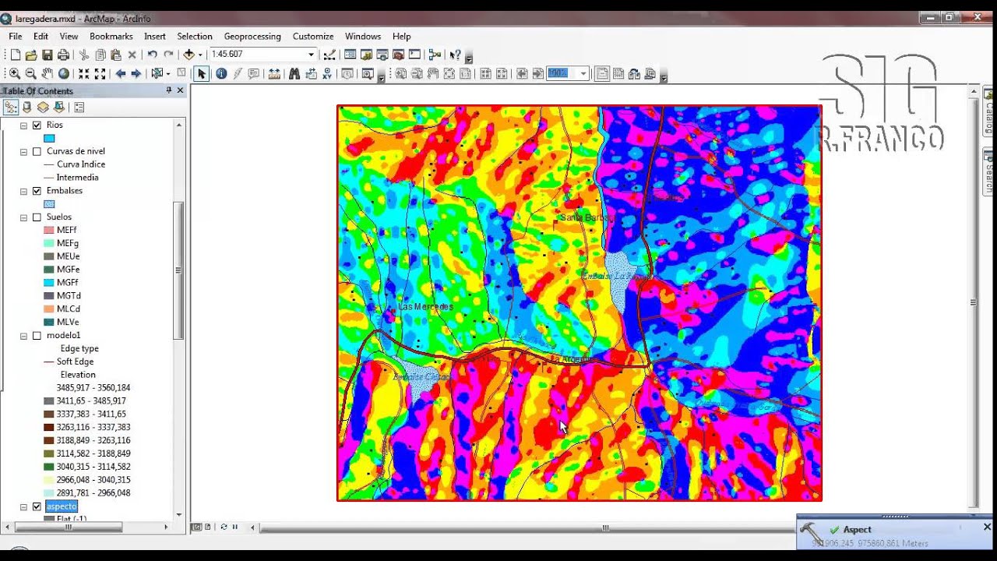
Task: Open the Find binoculars tool
Action: (294, 73)
